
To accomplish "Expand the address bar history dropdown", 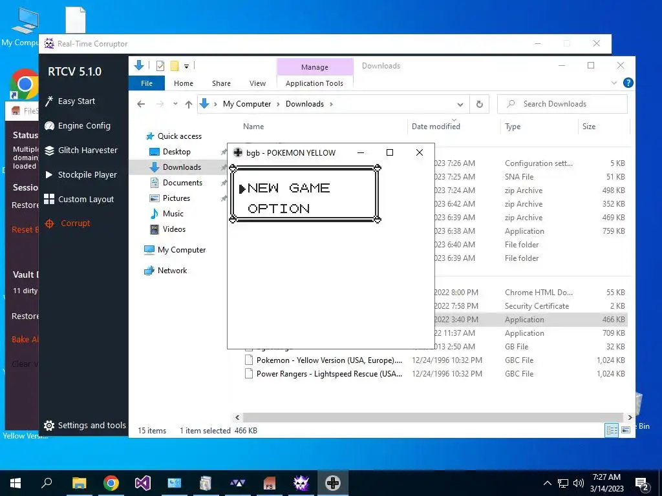I will coord(460,104).
